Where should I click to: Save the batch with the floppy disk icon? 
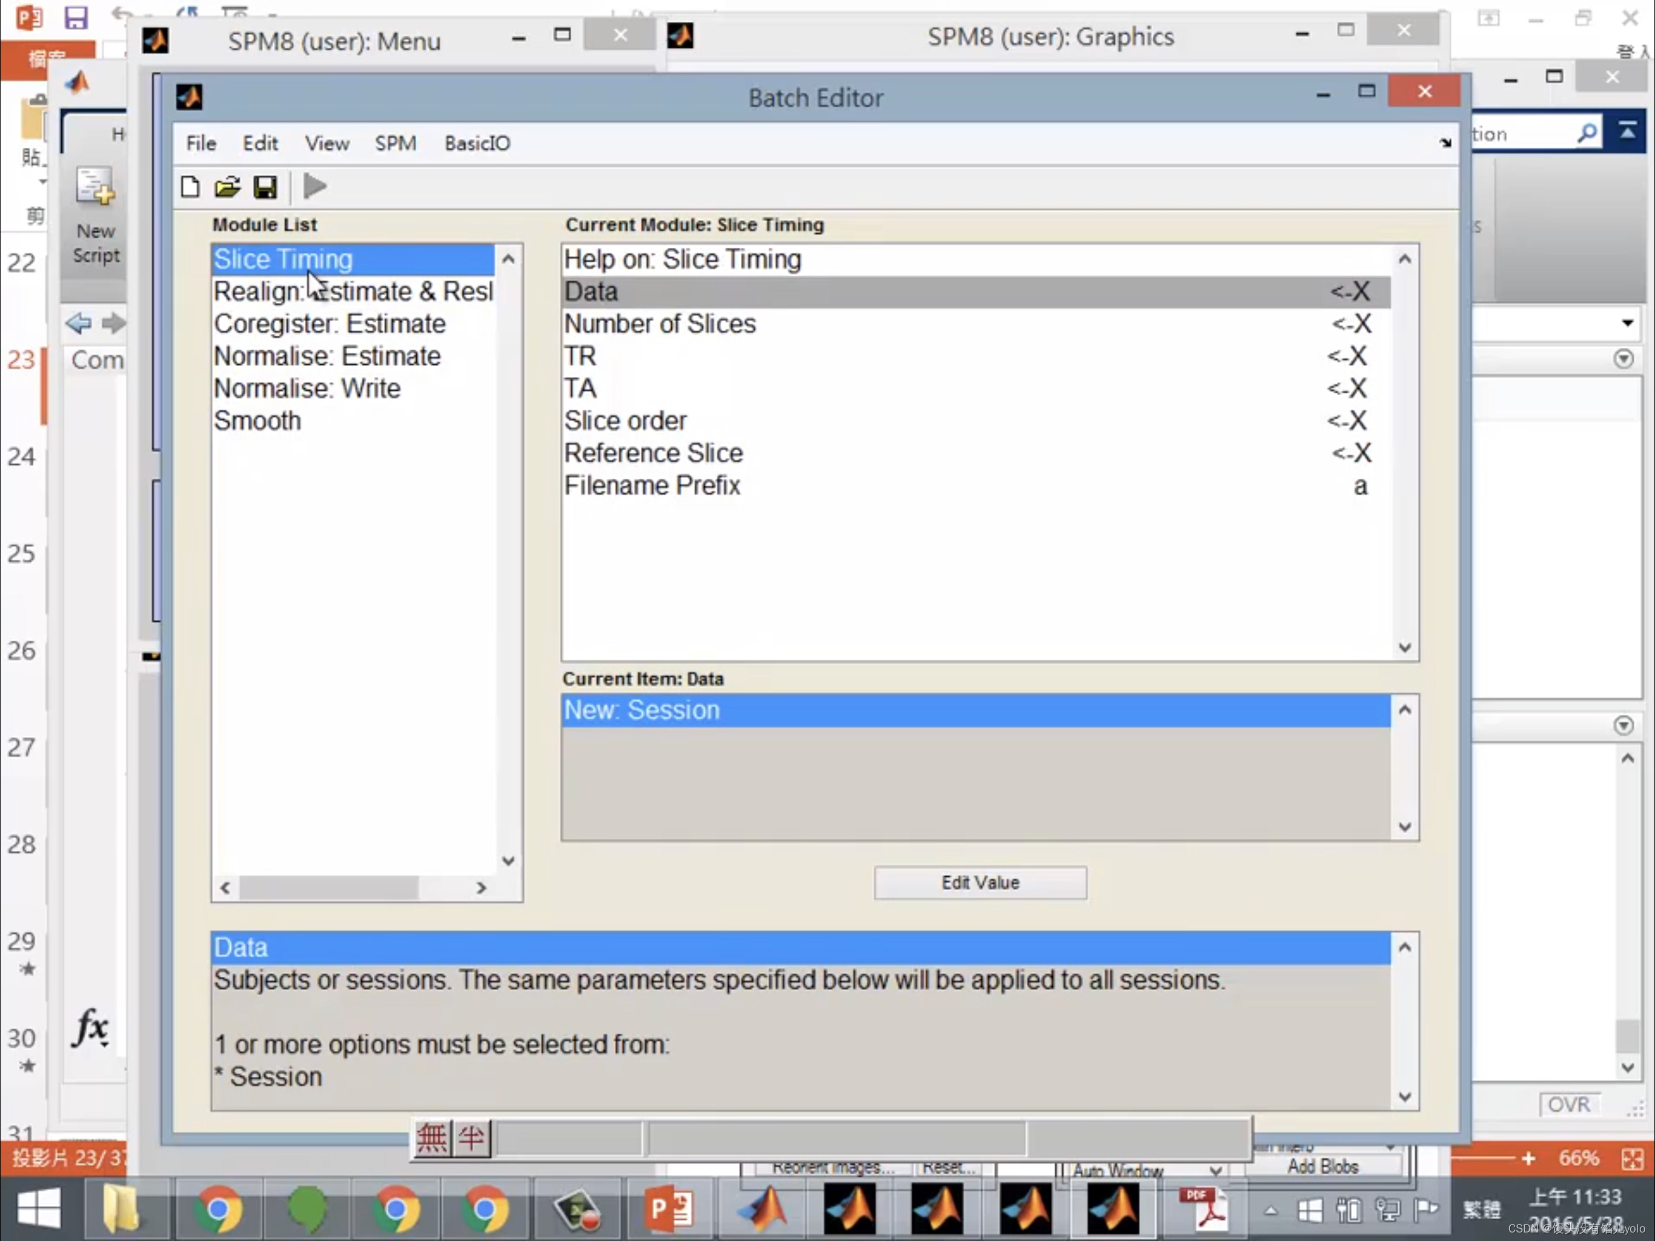(265, 187)
